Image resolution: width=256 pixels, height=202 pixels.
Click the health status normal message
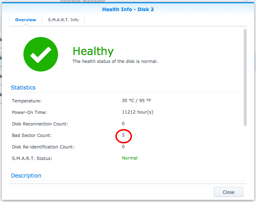[x=115, y=61]
